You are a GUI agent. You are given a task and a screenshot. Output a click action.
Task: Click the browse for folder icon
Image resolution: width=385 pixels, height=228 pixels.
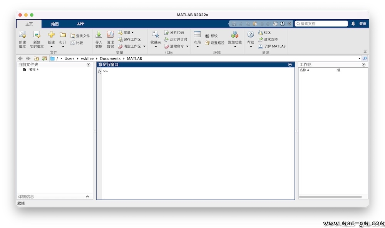[44, 58]
